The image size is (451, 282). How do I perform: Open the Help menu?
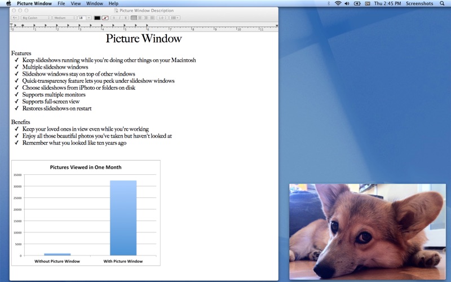pyautogui.click(x=113, y=3)
